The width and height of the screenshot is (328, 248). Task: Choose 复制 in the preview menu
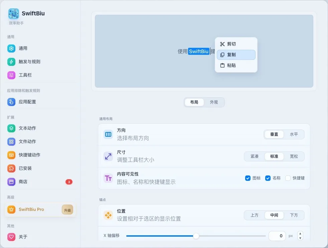[x=236, y=54]
